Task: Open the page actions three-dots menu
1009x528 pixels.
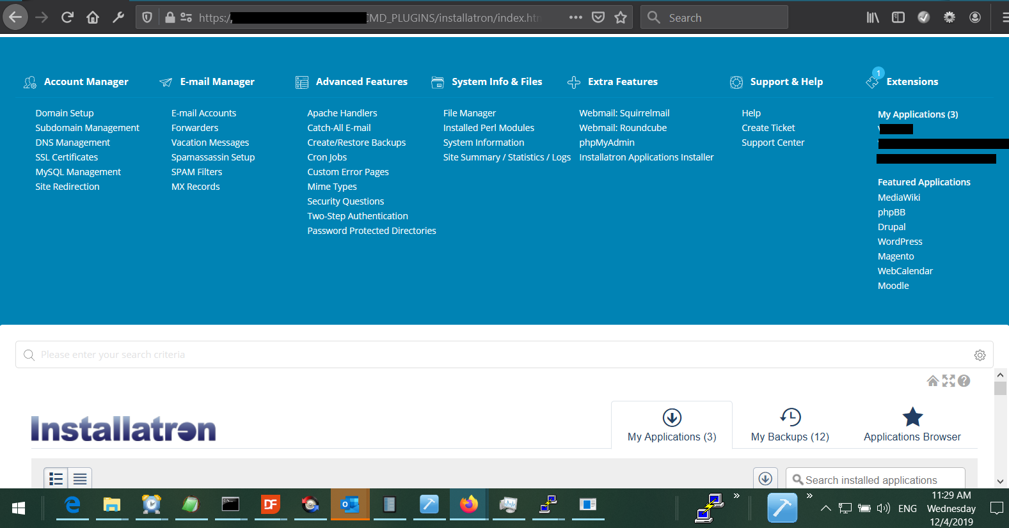Action: pos(575,17)
